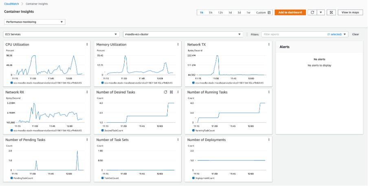Viewport: 368px width, 186px height.
Task: Select the 1w time range
Action: coord(248,13)
